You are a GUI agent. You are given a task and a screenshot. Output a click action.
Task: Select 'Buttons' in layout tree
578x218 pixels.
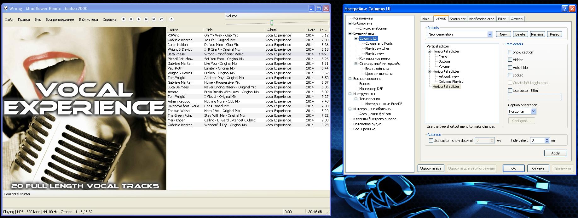point(444,61)
